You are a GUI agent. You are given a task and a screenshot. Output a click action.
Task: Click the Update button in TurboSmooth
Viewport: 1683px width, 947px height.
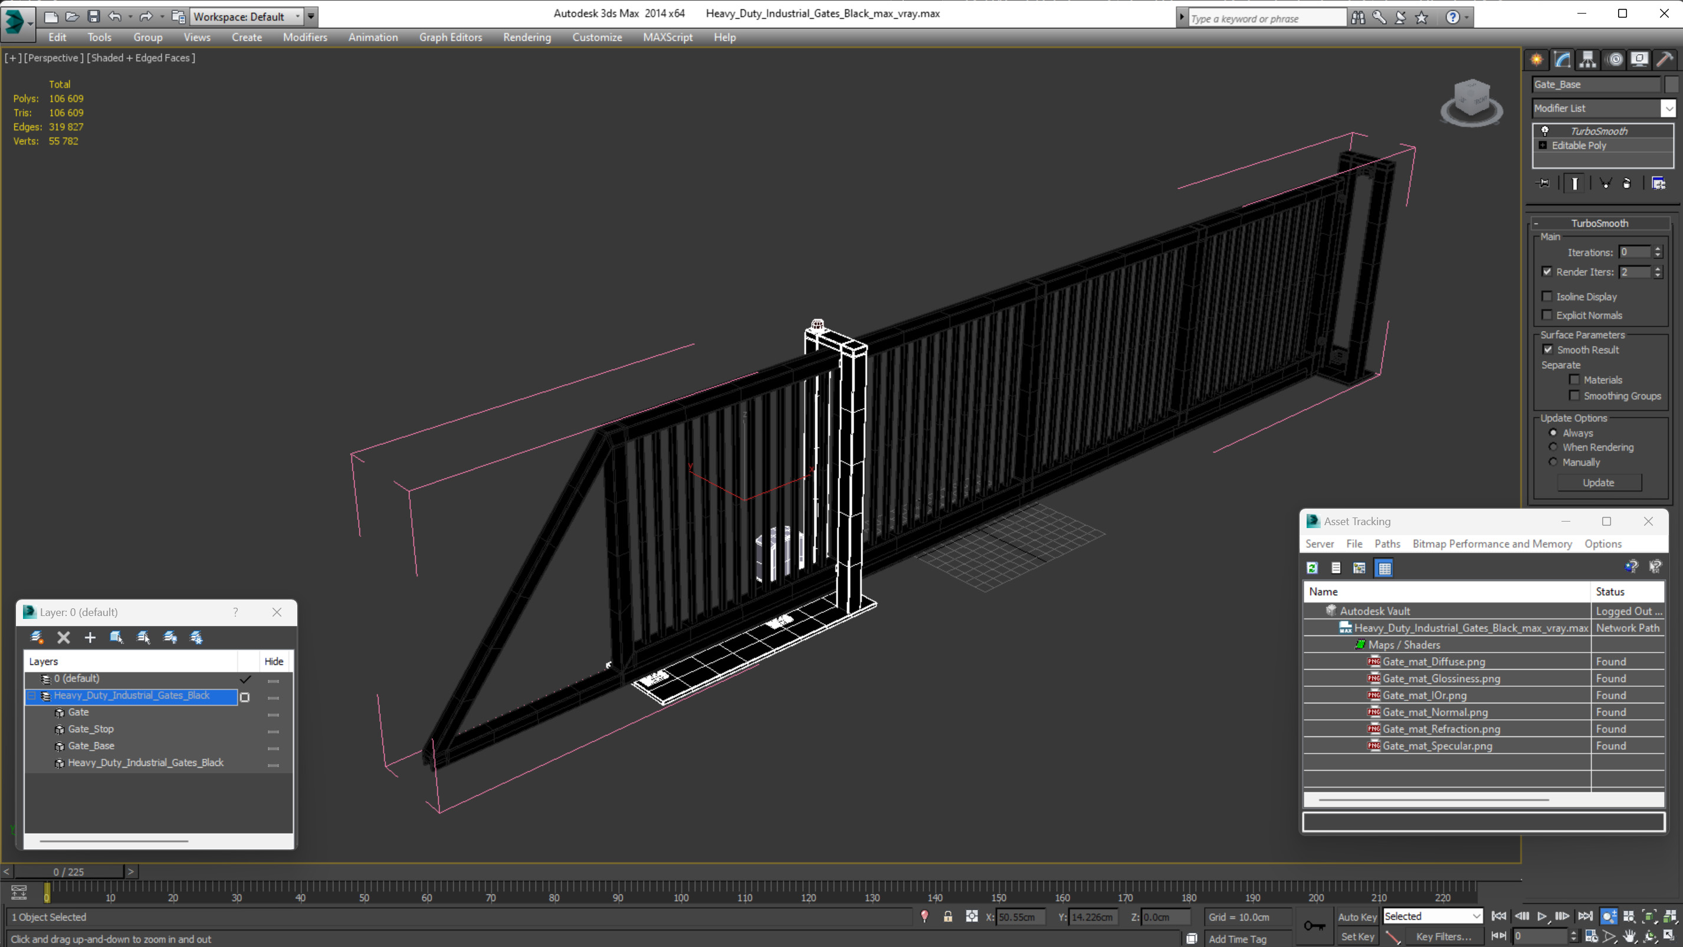click(1600, 482)
